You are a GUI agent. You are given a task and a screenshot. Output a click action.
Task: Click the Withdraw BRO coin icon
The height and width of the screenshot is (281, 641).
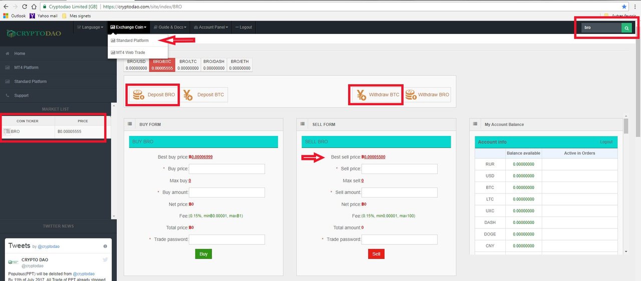[411, 94]
